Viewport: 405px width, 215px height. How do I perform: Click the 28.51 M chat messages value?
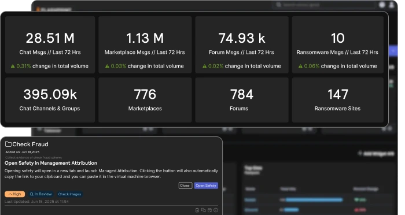50,38
